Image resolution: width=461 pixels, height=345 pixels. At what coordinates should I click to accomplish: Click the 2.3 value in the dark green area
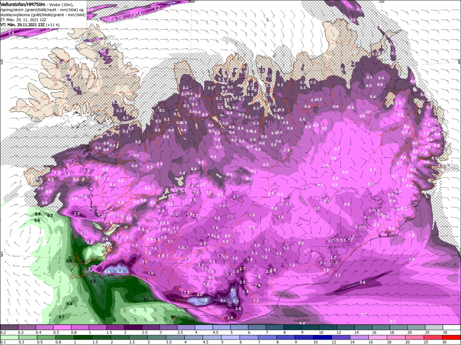[146, 299]
